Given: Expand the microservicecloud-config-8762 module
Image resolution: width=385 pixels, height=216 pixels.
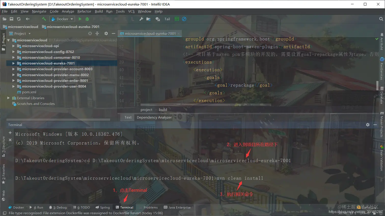Looking at the screenshot, I should [x=13, y=52].
